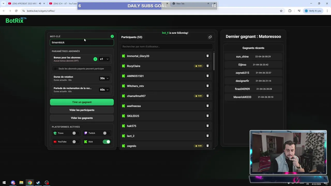This screenshot has width=331, height=186.
Task: Open Chrome from the taskbar
Action: pos(30,183)
